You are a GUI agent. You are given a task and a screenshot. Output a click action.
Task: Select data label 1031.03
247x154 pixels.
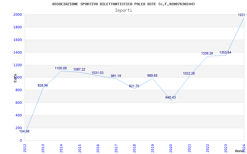point(98,73)
